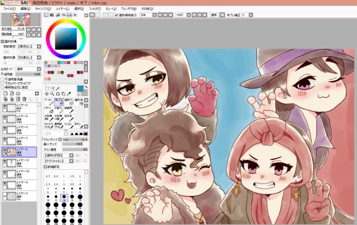This screenshot has height=225, width=357.
Task: Swap foreground and background colors
Action: (86, 87)
